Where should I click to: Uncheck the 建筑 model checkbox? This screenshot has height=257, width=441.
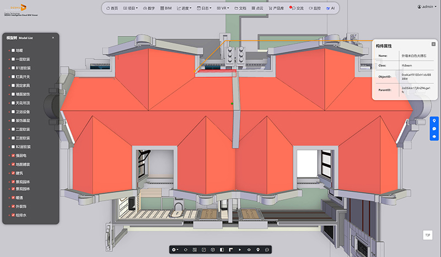tap(13, 173)
